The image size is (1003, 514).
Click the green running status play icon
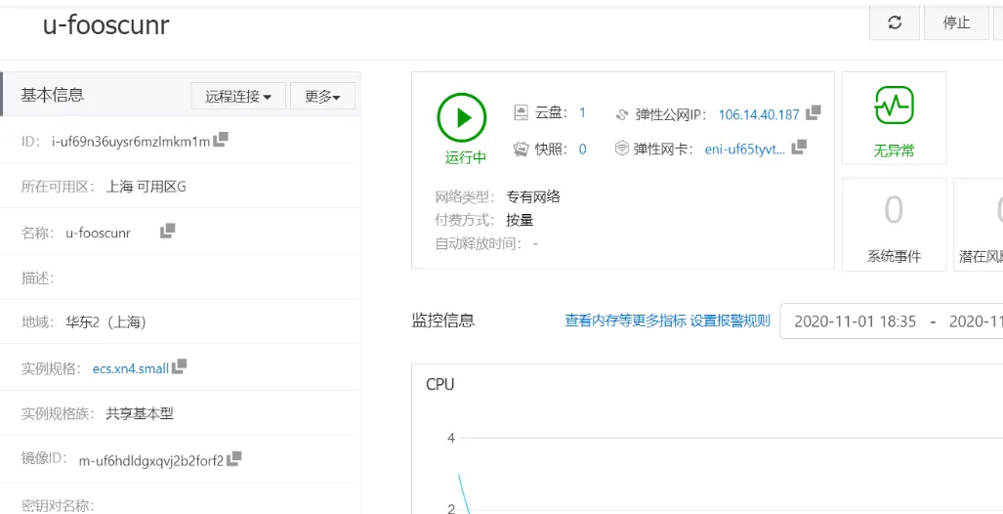462,117
